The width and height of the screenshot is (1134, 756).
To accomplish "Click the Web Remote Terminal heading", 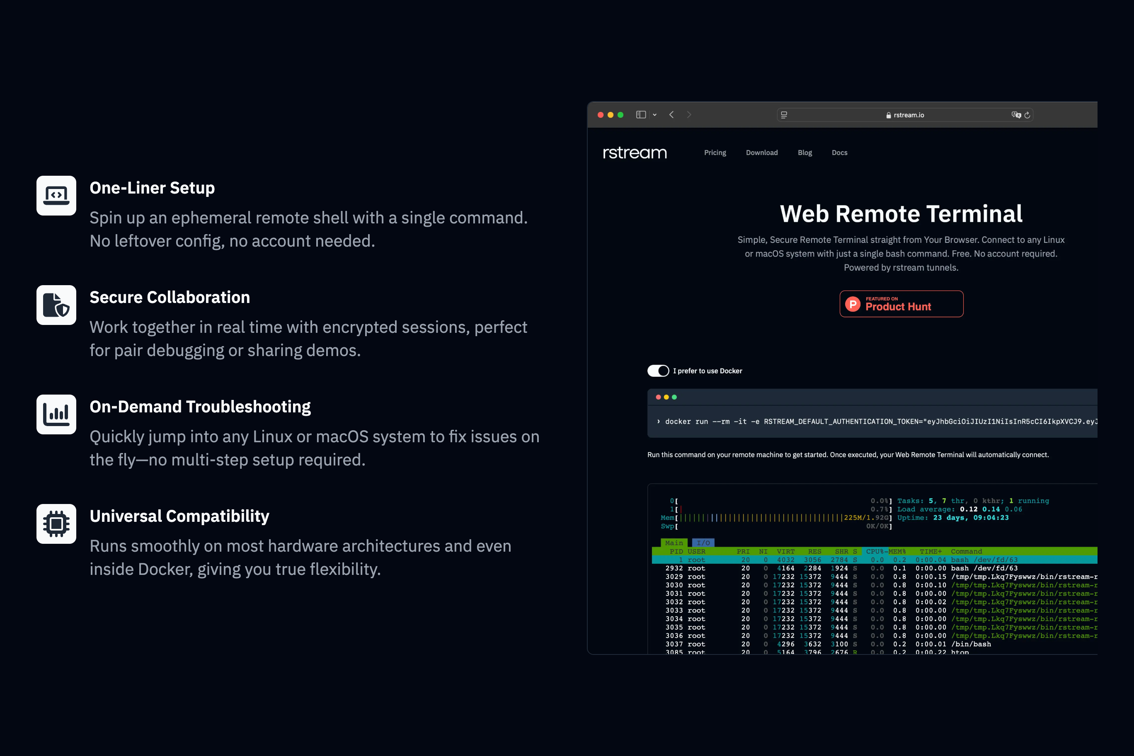I will tap(901, 213).
